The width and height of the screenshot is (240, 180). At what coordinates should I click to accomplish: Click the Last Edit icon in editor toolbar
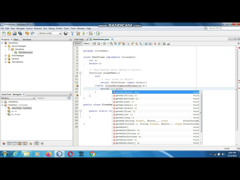pos(94,43)
